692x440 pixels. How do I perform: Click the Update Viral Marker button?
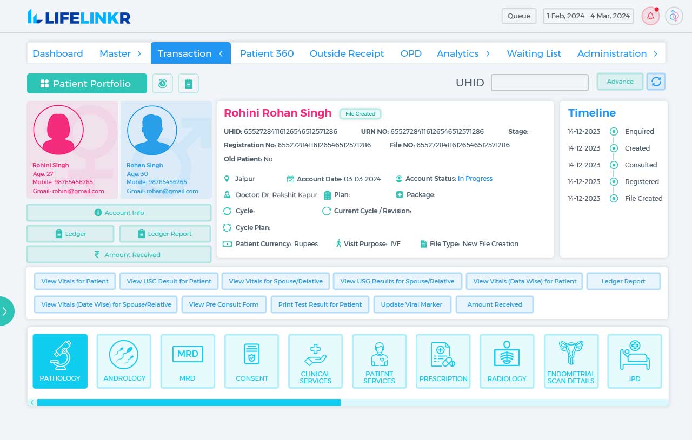pyautogui.click(x=411, y=304)
